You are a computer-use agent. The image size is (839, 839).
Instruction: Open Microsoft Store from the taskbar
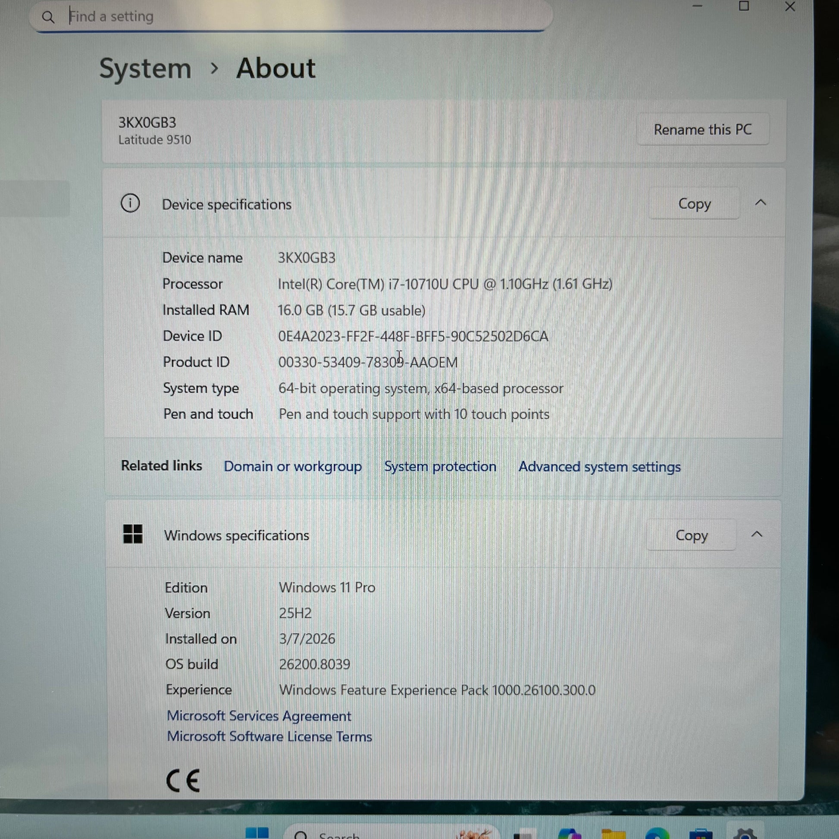701,834
